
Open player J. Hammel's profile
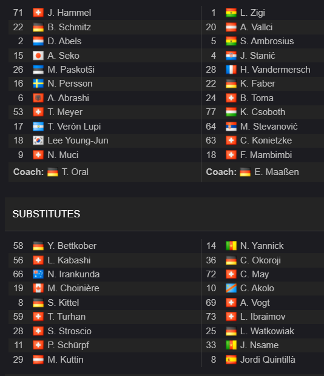[x=69, y=13]
